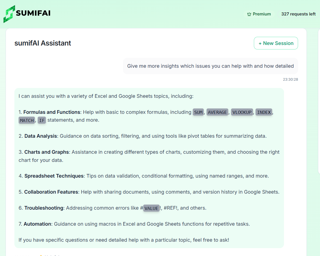Click the sumifAI Assistant heading

coord(43,43)
